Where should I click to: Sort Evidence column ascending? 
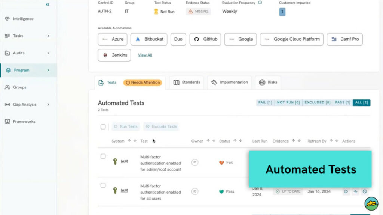(x=293, y=141)
